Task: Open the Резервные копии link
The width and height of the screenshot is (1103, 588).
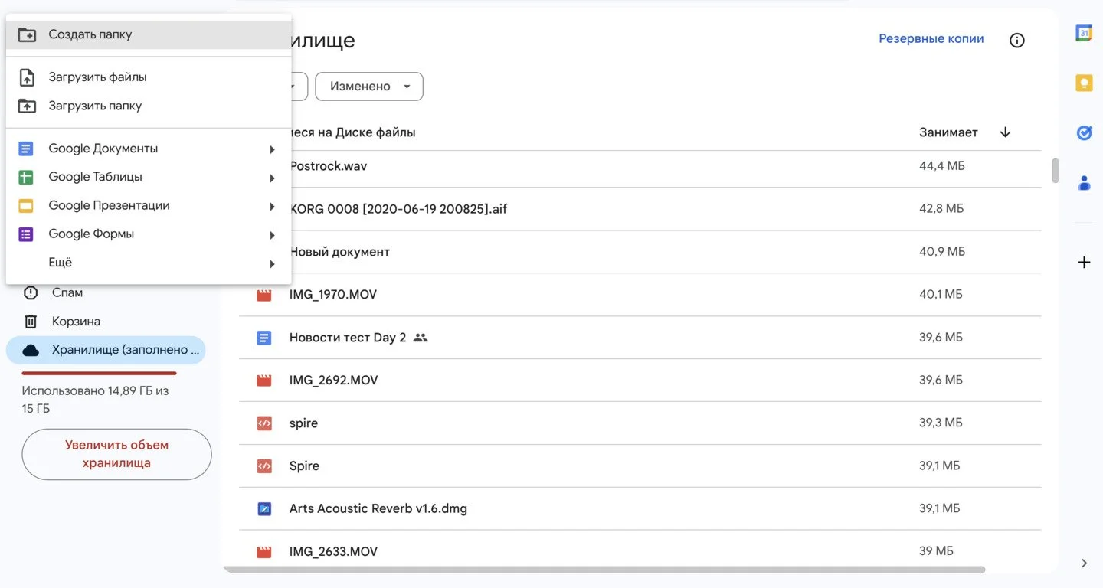Action: pyautogui.click(x=931, y=38)
